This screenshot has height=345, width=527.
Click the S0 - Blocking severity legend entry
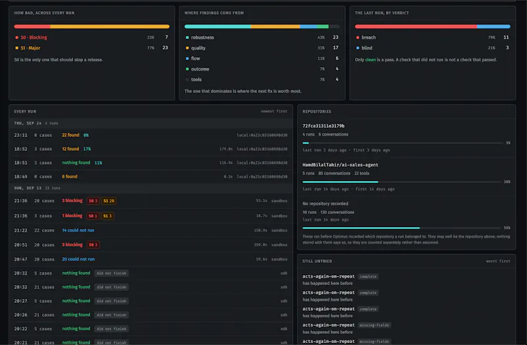coord(92,38)
